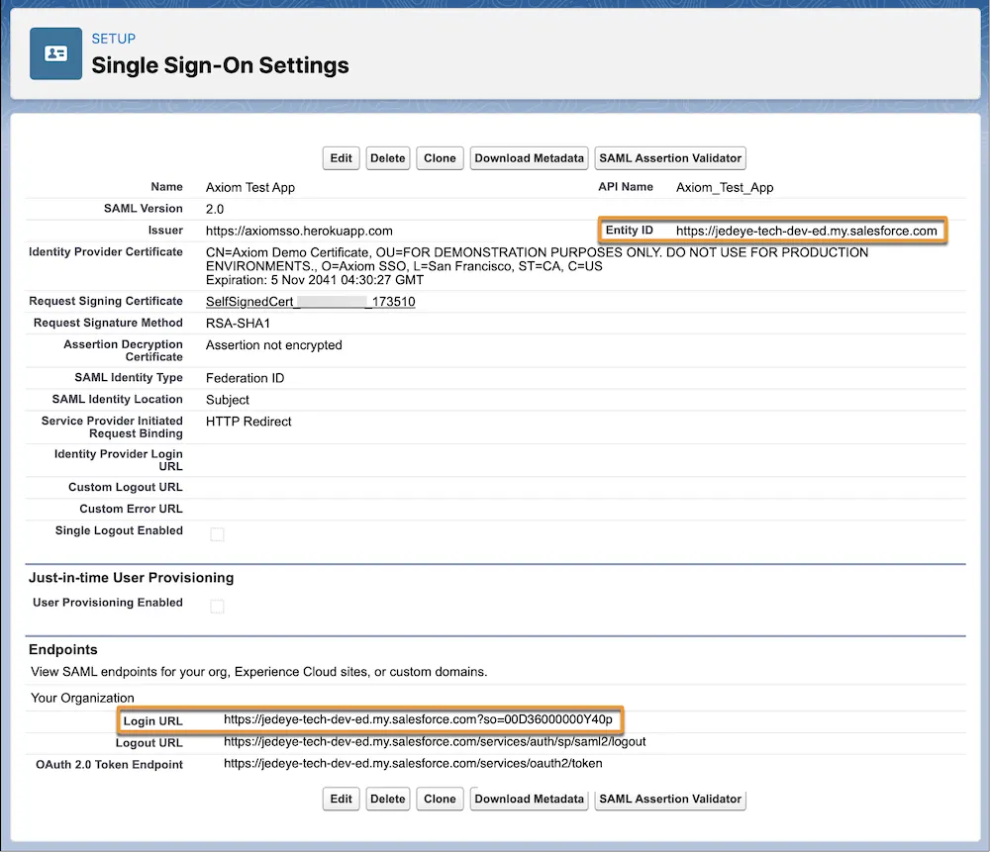The image size is (990, 852).
Task: Click the OAuth 2.0 Token Endpoint URL
Action: click(x=413, y=764)
